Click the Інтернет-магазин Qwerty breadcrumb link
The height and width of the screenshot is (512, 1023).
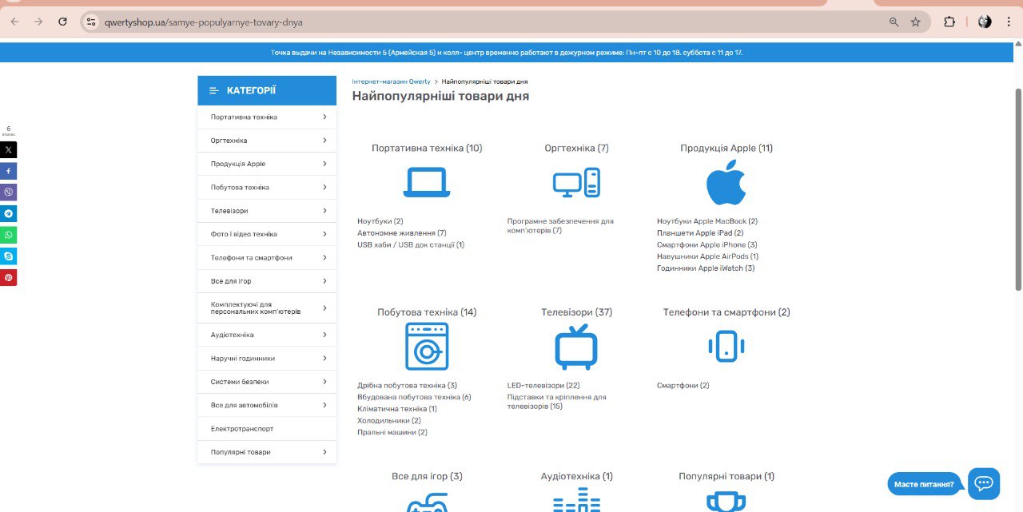tap(391, 81)
